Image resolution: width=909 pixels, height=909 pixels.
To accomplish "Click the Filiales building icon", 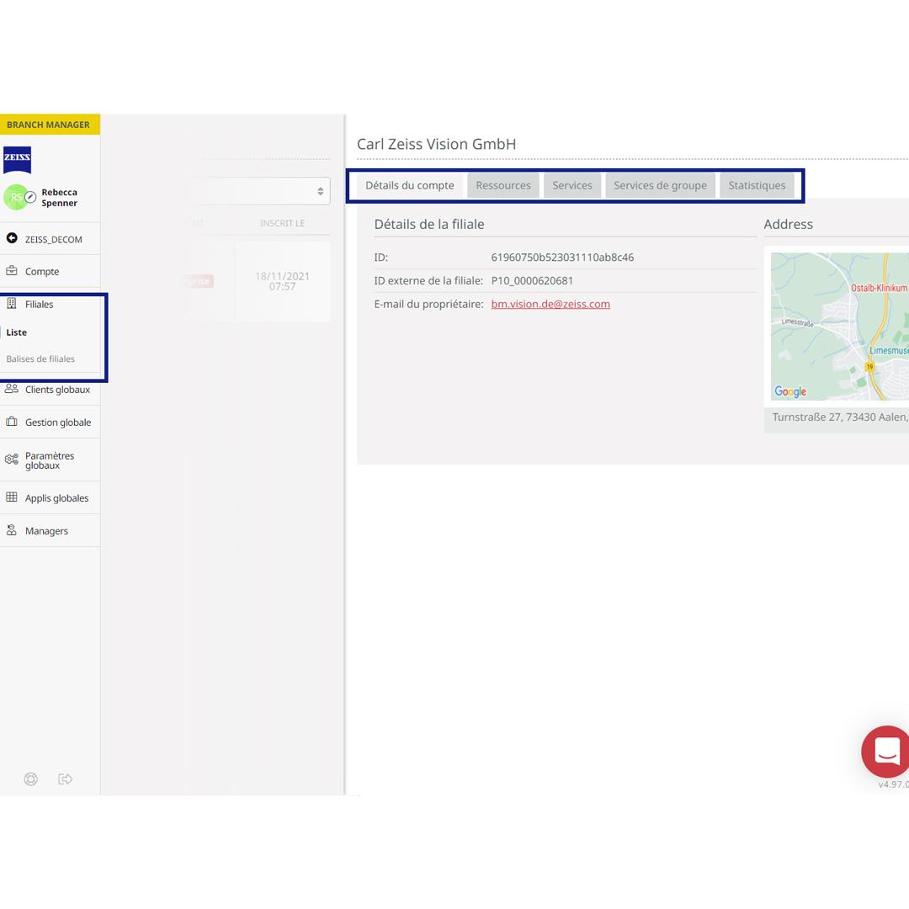I will coord(12,303).
